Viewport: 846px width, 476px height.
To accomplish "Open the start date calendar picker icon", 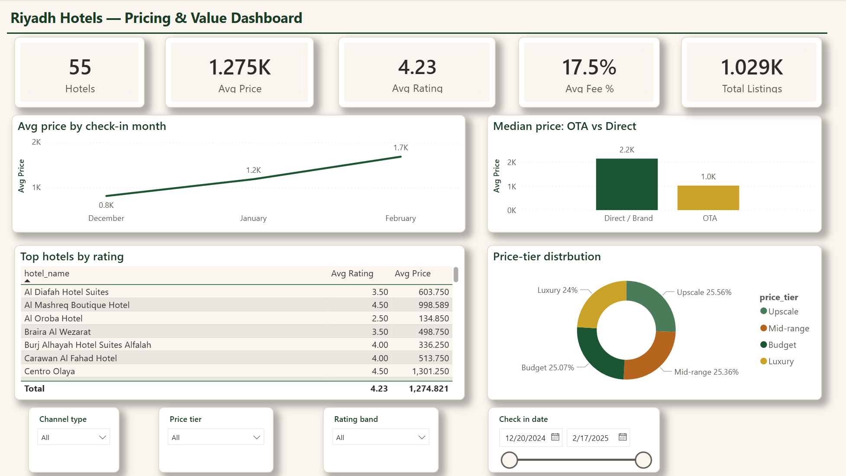I will 555,437.
